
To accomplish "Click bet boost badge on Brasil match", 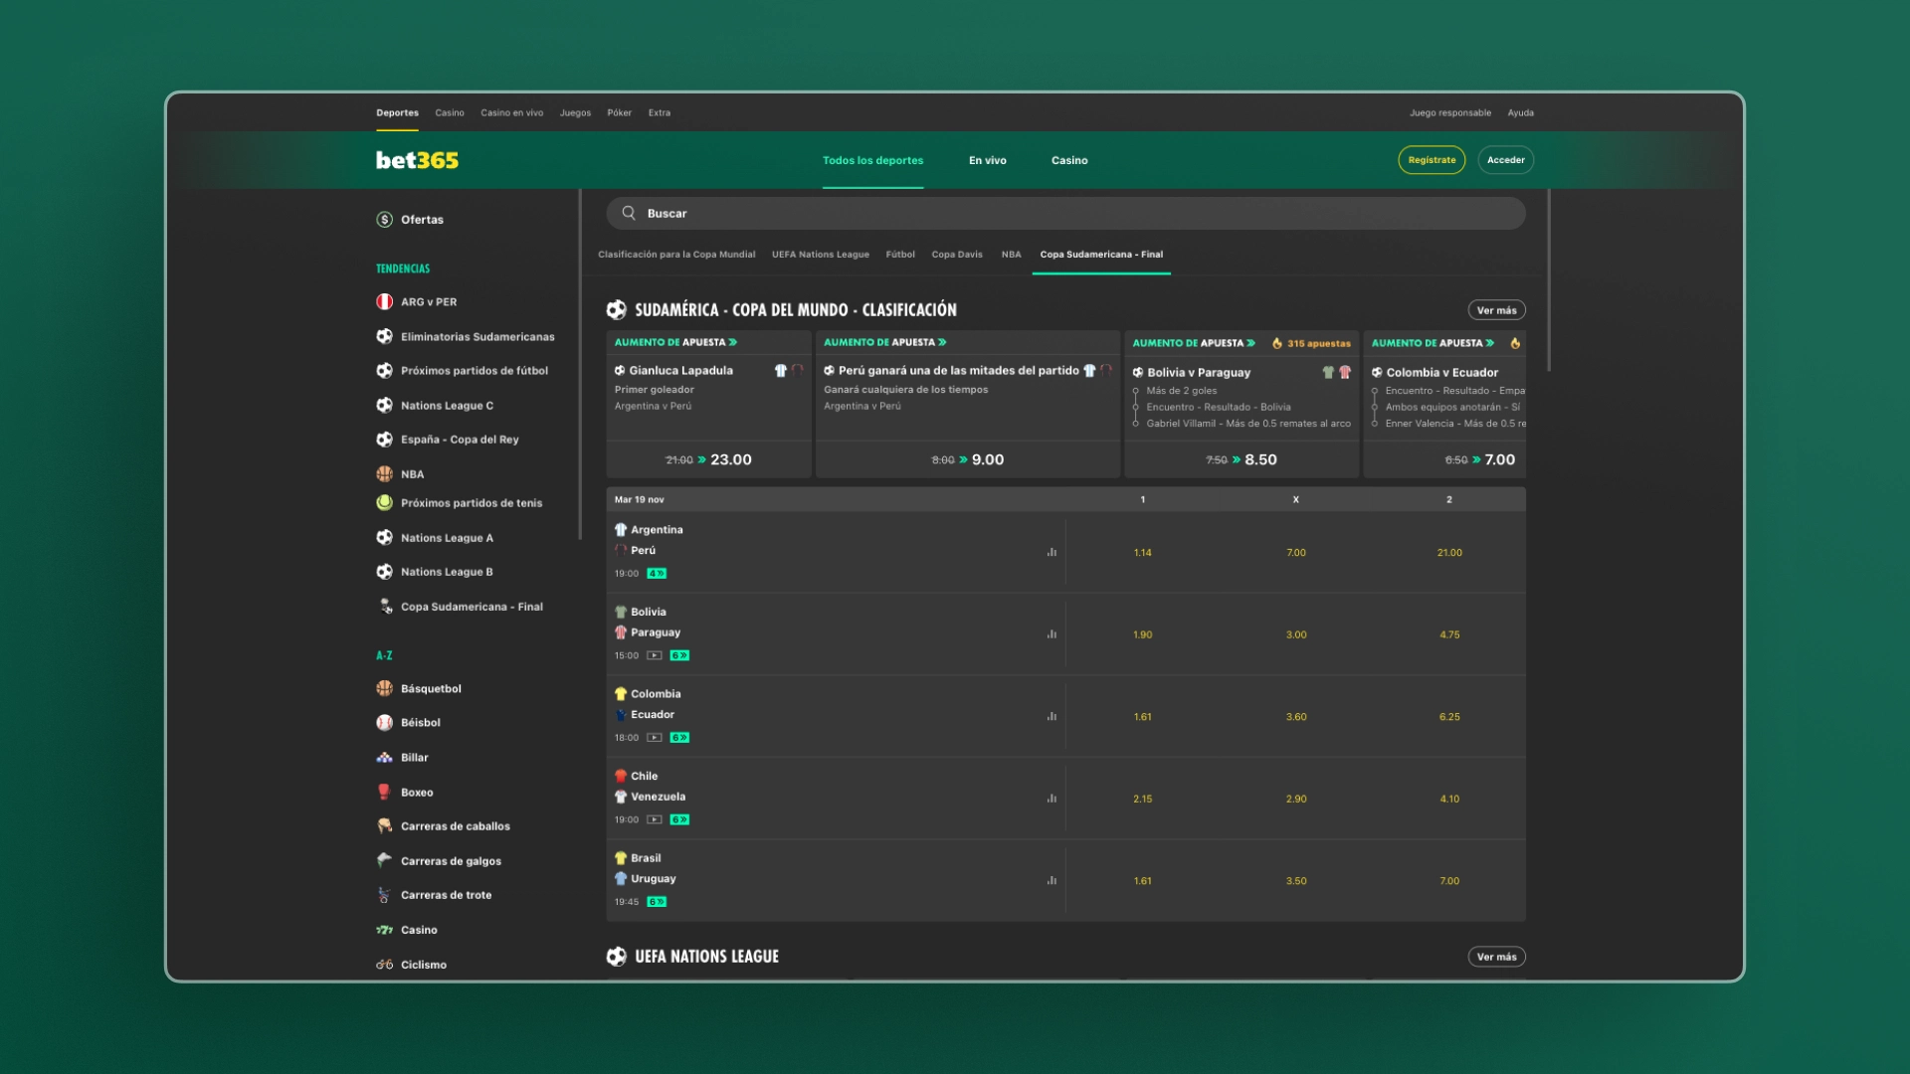I will pos(657,902).
